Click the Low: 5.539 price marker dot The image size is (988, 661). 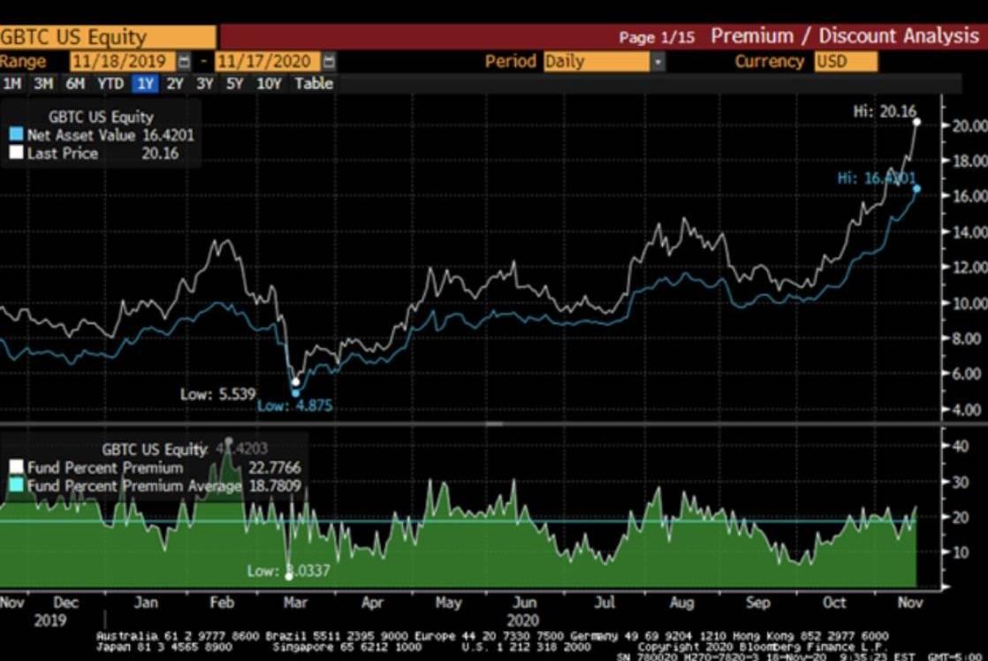(295, 383)
